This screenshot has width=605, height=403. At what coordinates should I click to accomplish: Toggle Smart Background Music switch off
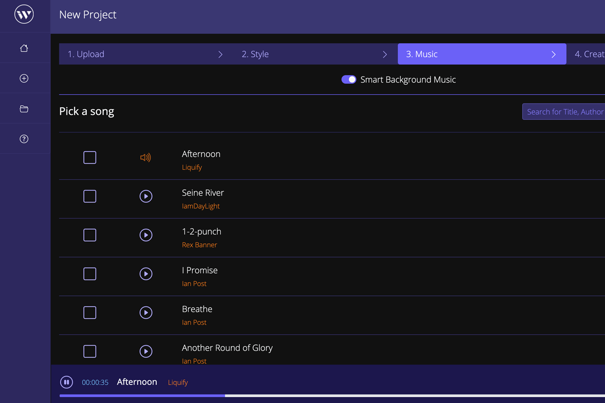pos(349,80)
